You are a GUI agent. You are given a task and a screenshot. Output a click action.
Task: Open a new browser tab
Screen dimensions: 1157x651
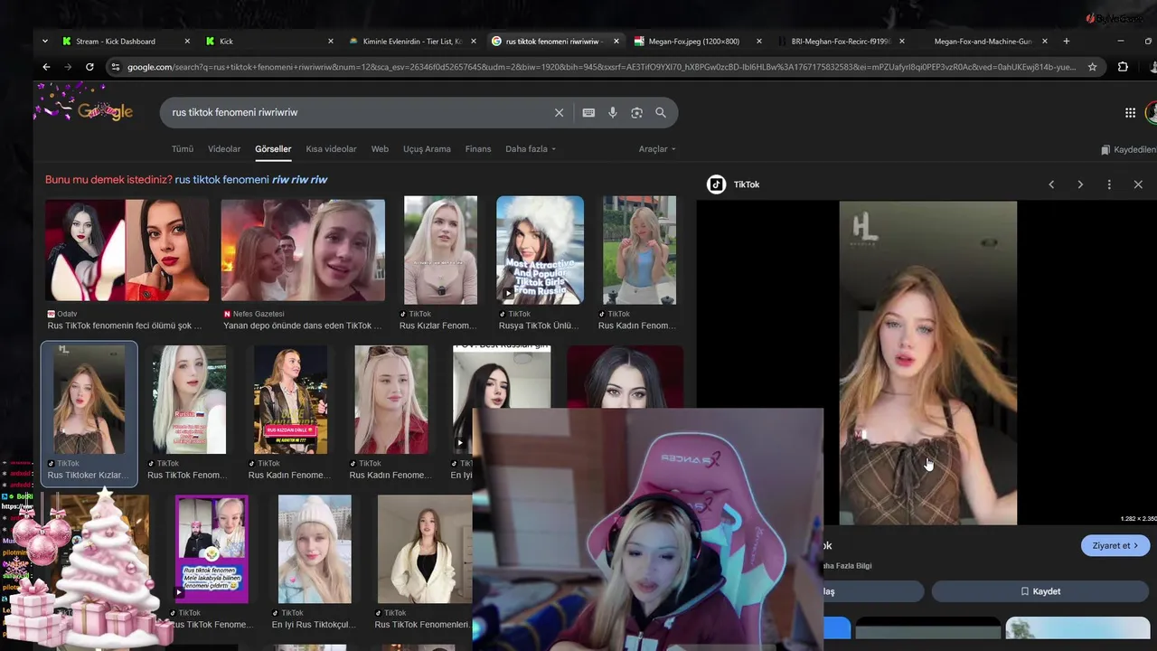pyautogui.click(x=1067, y=41)
